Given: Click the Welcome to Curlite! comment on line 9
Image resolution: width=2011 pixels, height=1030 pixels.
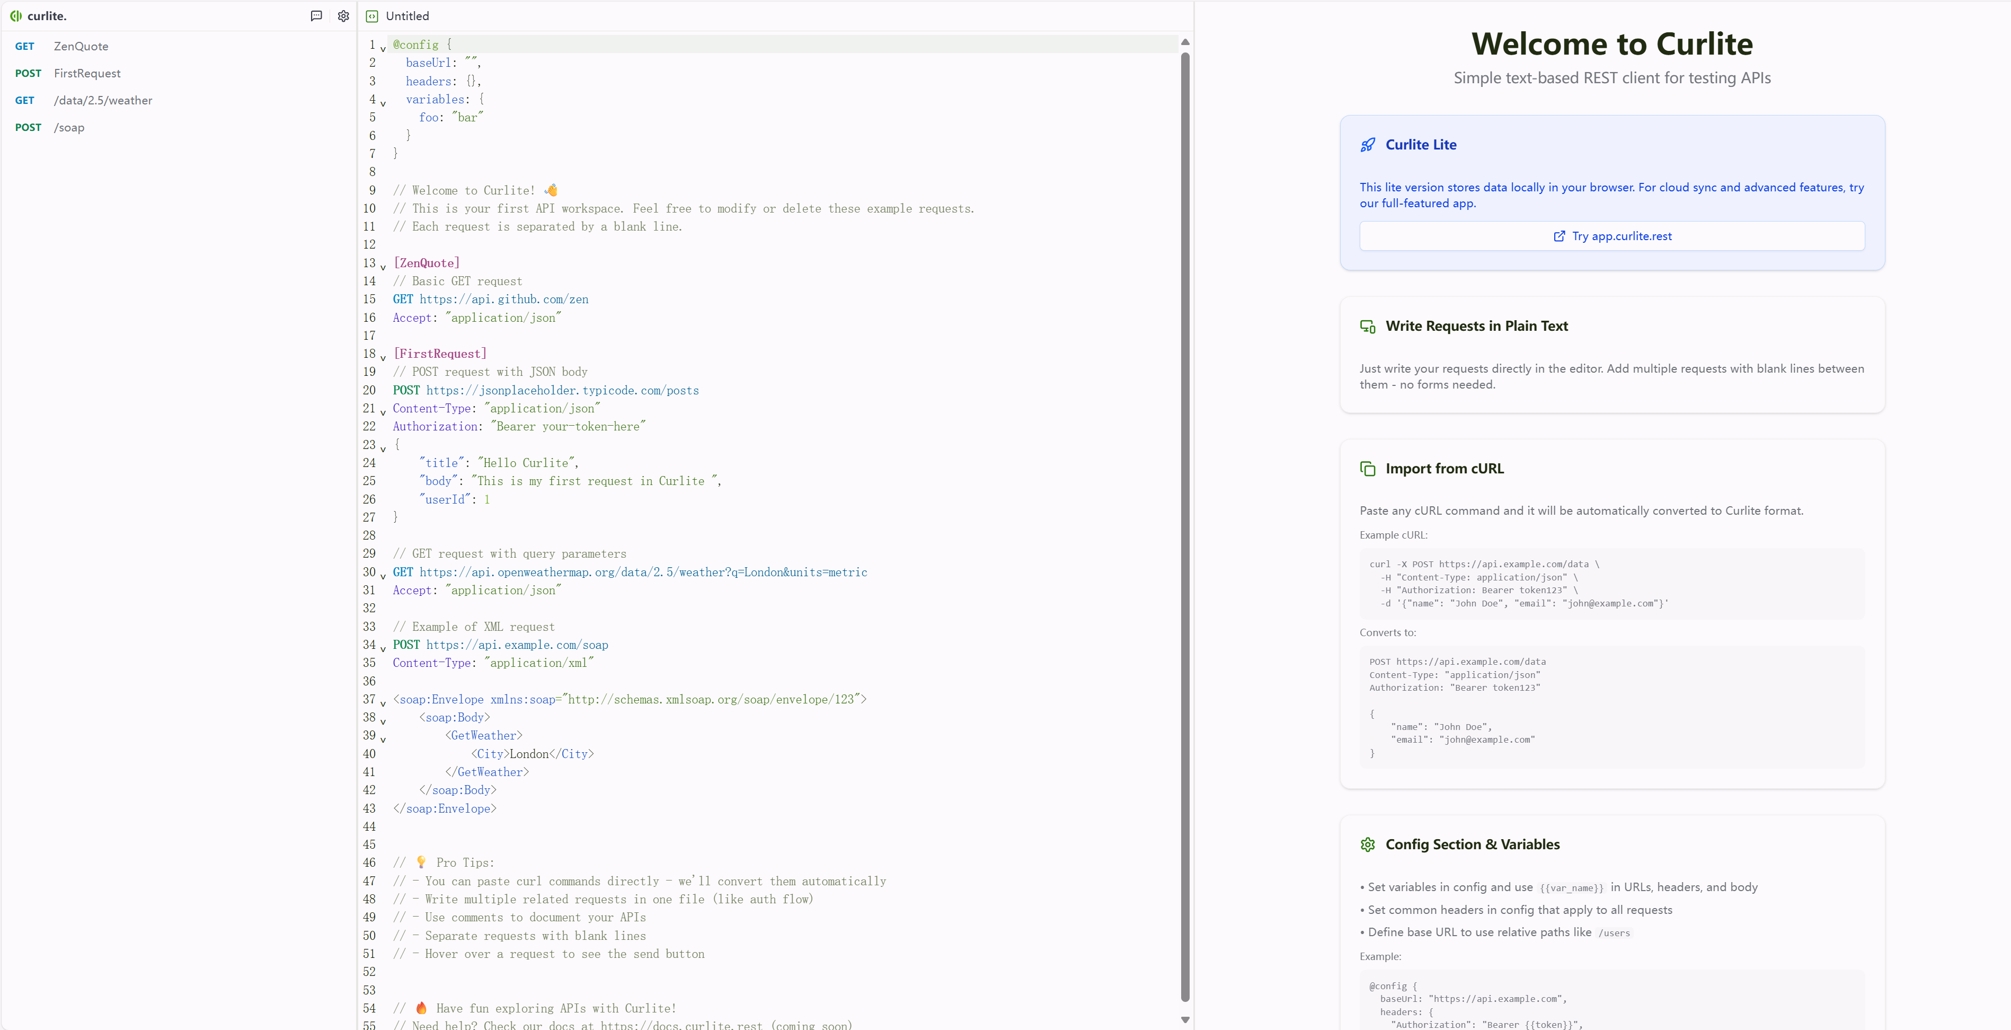Looking at the screenshot, I should click(475, 190).
